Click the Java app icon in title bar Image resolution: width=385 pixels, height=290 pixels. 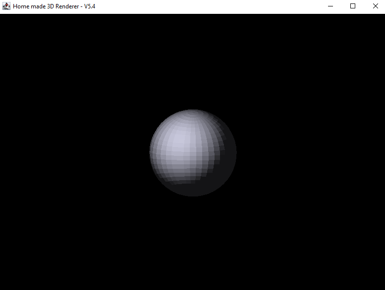click(6, 6)
